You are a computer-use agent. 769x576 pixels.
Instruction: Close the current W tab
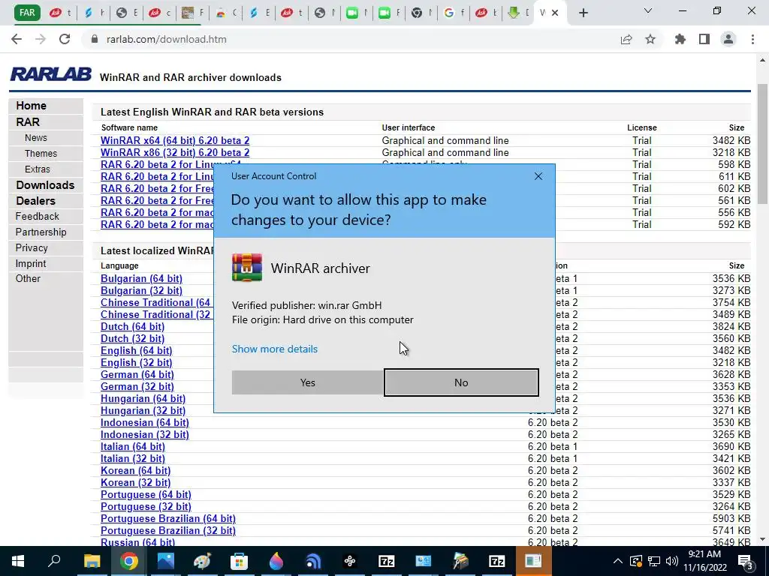[x=555, y=13]
